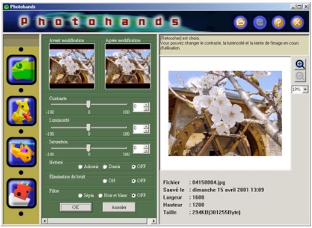
Task: Click the large cherry blossom image preview
Action: point(225,113)
